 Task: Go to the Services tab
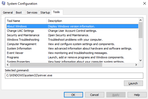(x=32, y=13)
